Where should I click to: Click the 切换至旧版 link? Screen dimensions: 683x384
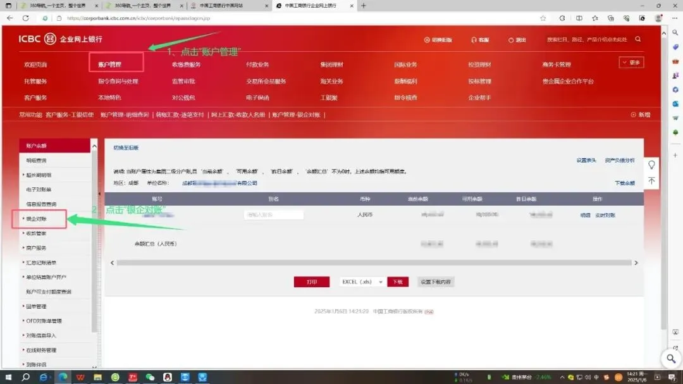tap(126, 148)
